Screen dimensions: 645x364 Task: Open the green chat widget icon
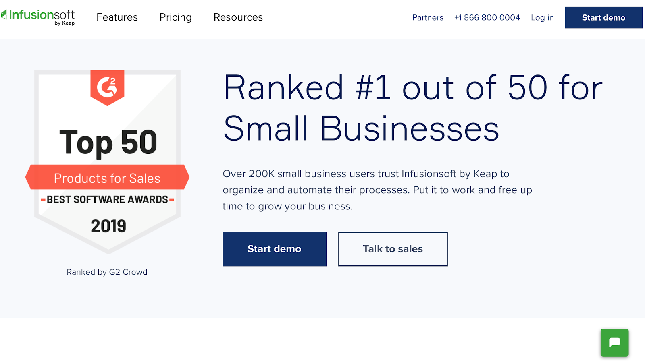click(614, 343)
